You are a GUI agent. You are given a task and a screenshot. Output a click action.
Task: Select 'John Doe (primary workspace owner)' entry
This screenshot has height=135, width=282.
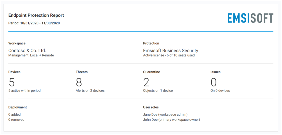[x=172, y=120]
